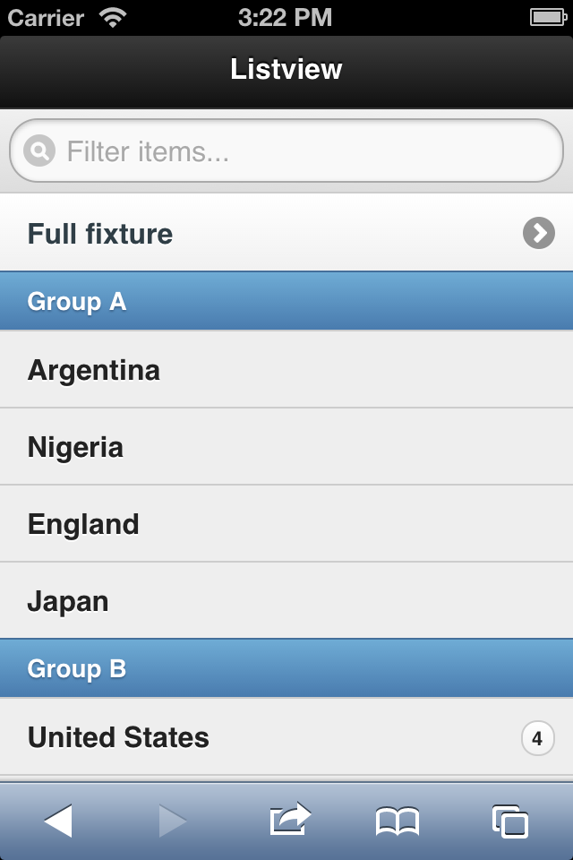Click the search magnifier icon
Image resolution: width=573 pixels, height=860 pixels.
pyautogui.click(x=39, y=150)
